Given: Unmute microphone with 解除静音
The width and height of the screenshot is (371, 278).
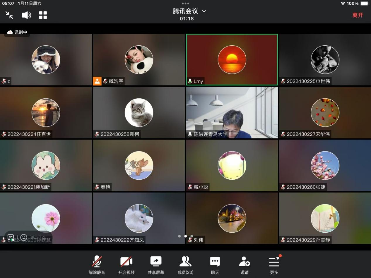Looking at the screenshot, I should [97, 265].
